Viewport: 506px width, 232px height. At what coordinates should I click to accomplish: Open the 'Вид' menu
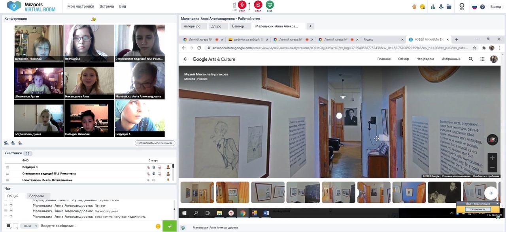coord(123,7)
